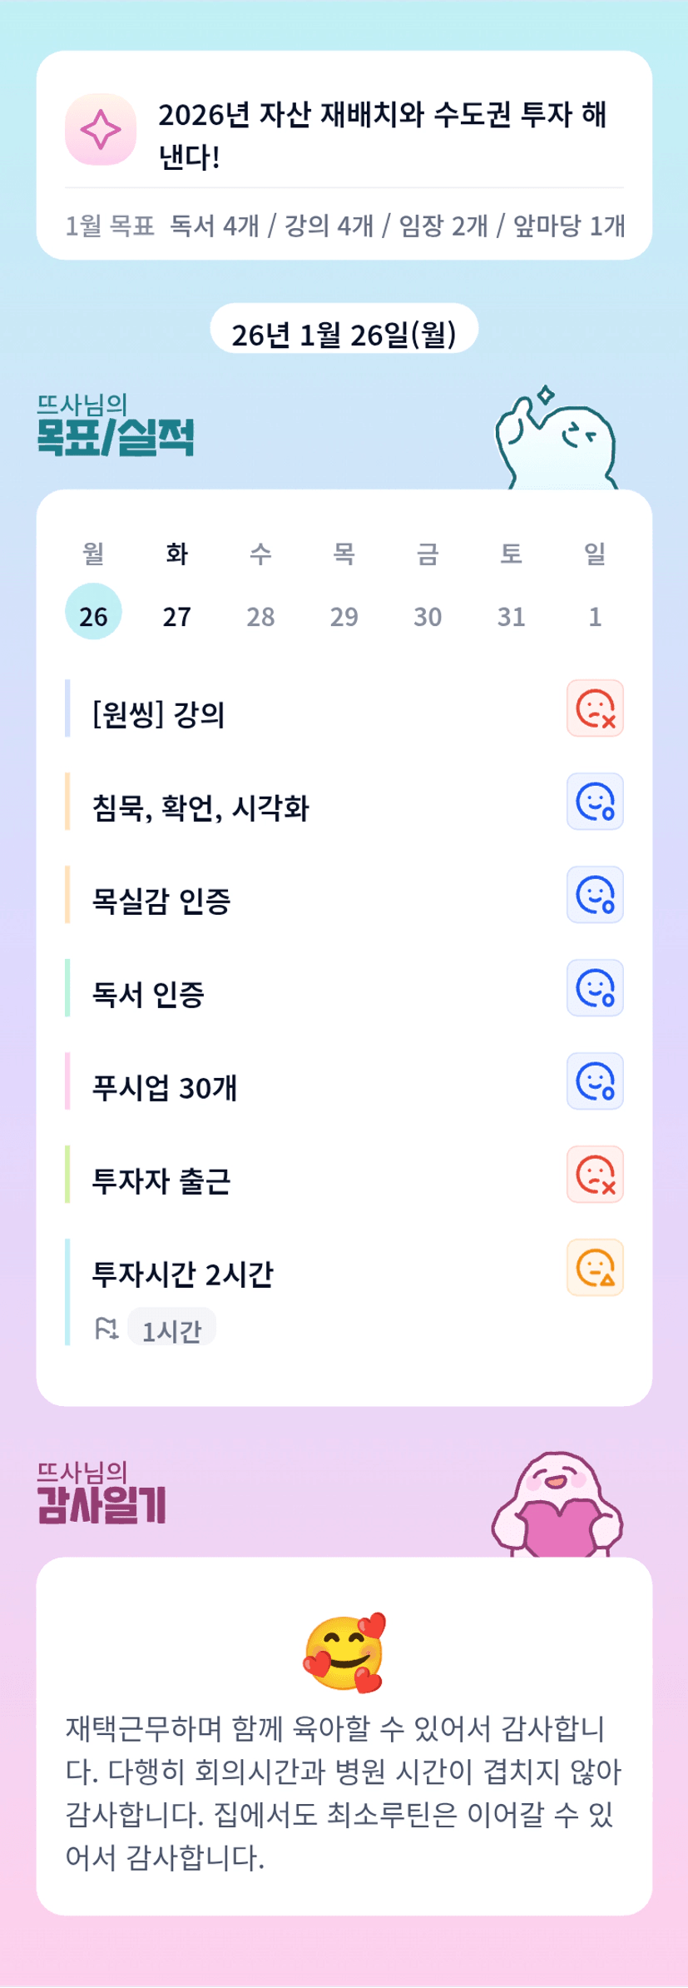Click the red face icon for 투자자 출근
Image resolution: width=688 pixels, height=1988 pixels.
(x=595, y=1175)
